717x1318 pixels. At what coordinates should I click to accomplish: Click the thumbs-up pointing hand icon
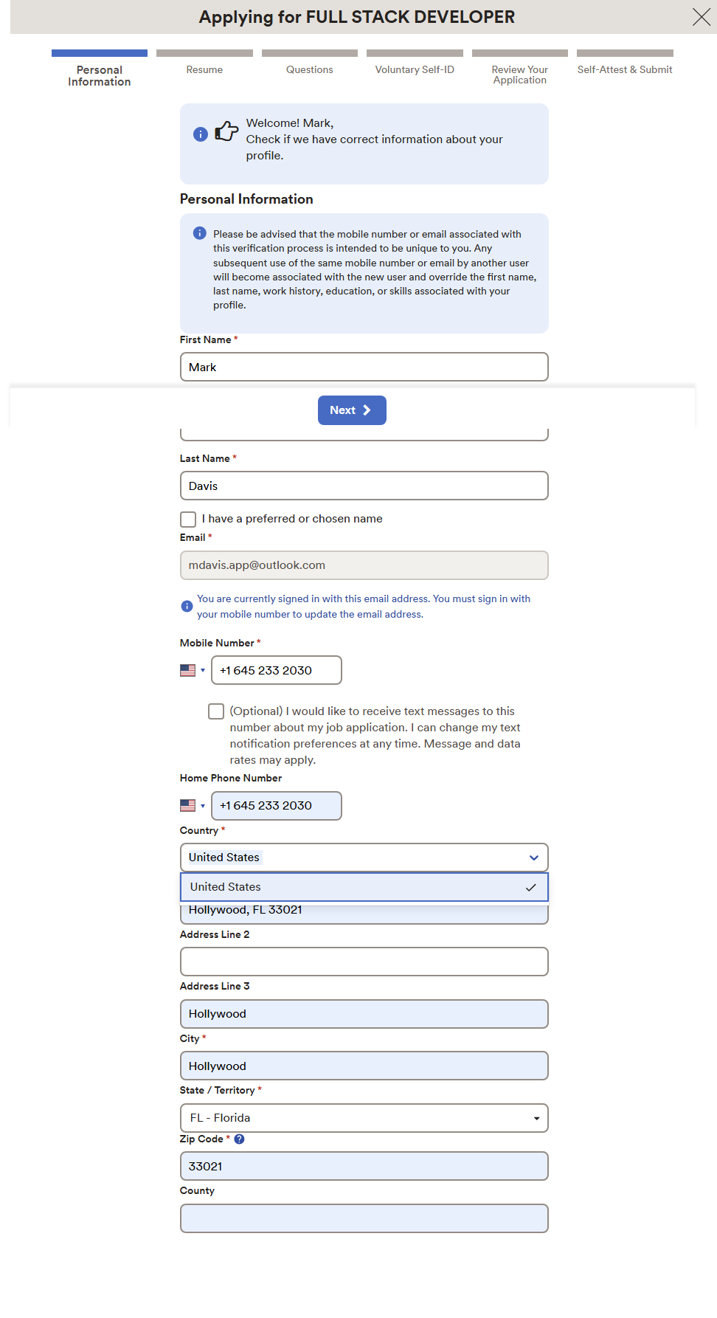click(226, 131)
